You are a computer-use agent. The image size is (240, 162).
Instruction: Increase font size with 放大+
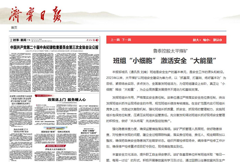197,40
